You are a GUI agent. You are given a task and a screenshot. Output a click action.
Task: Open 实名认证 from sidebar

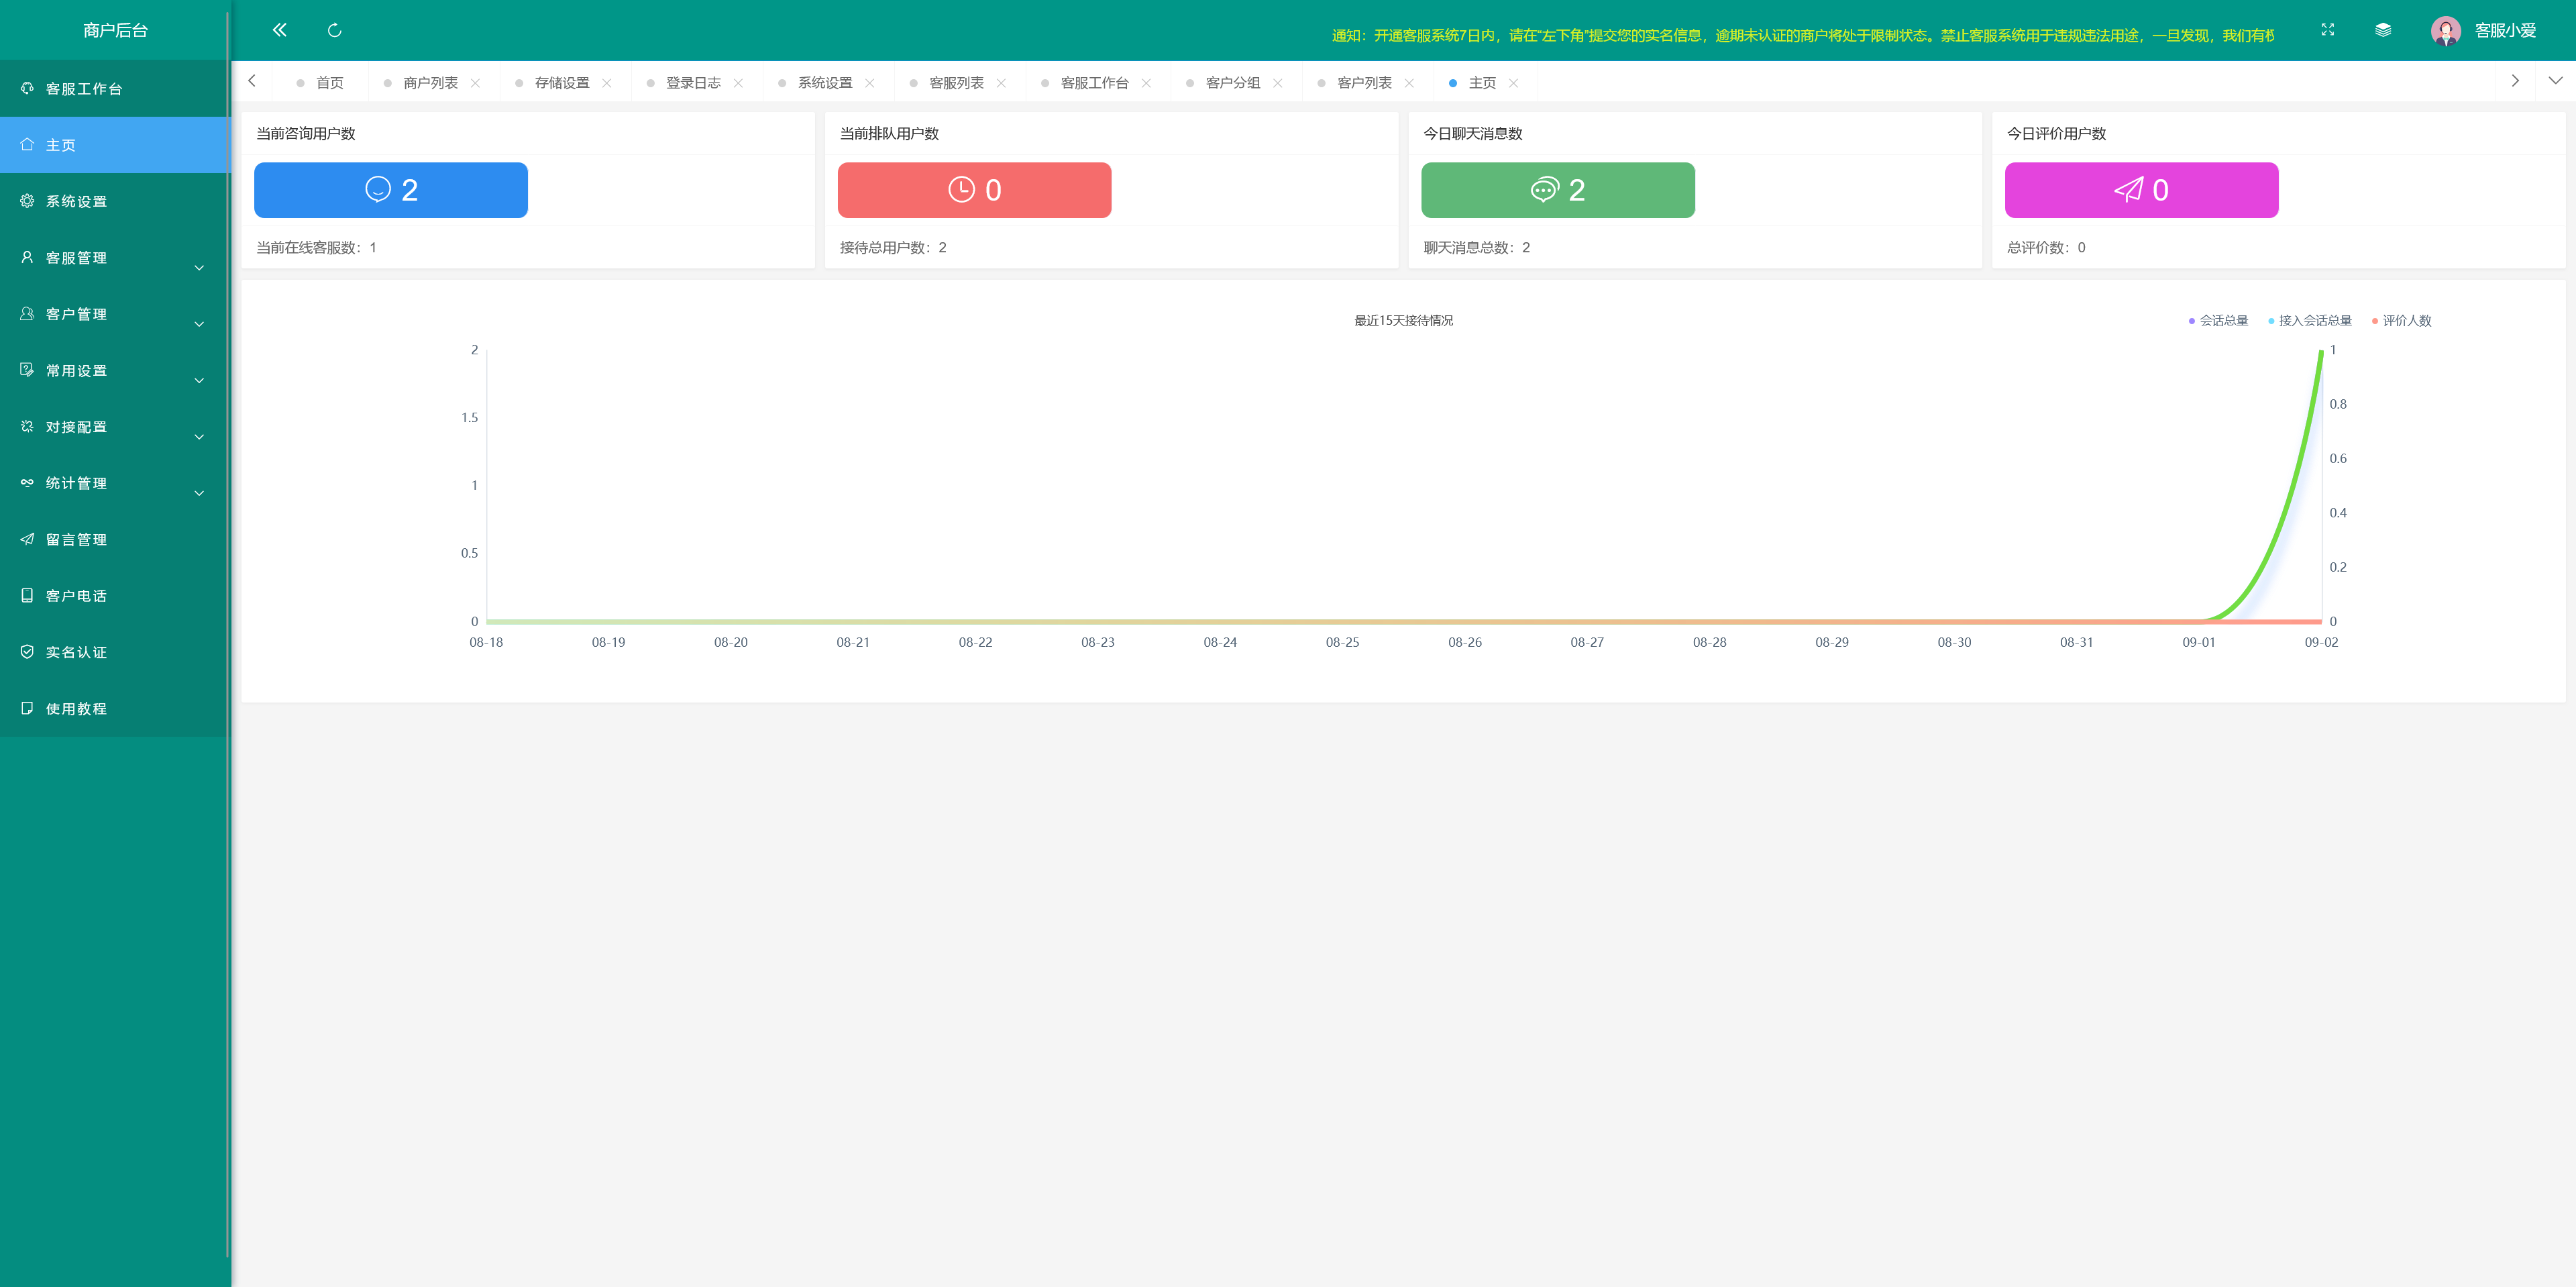(76, 652)
